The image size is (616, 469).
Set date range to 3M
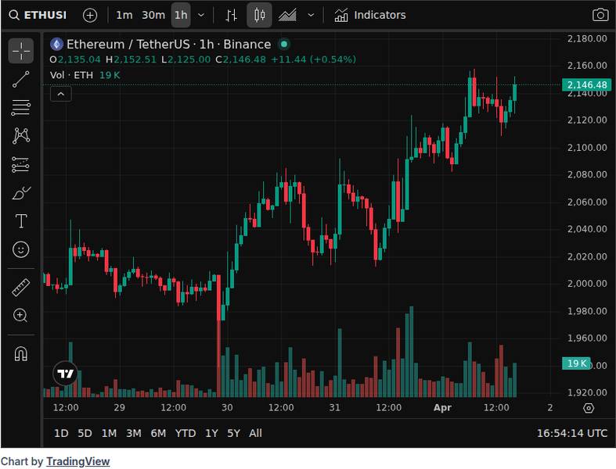(134, 433)
